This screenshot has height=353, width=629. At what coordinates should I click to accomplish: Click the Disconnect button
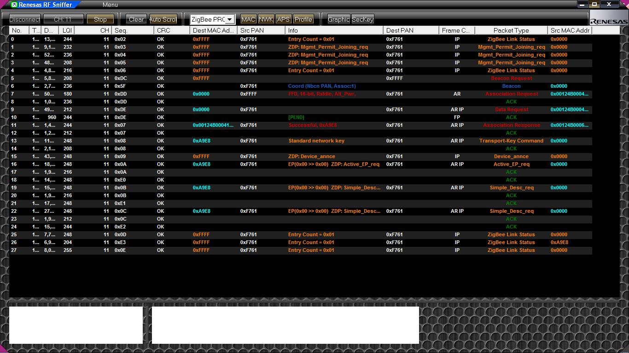24,19
